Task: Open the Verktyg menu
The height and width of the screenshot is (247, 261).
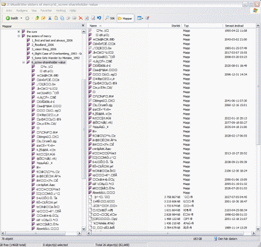Action: [61, 10]
